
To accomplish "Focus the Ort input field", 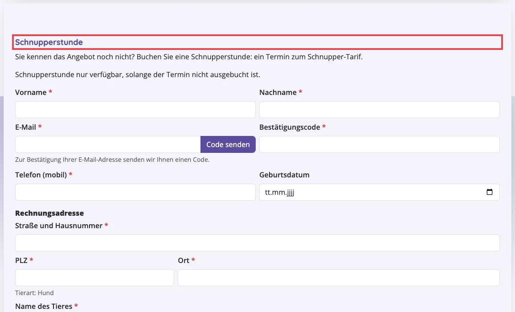I will (x=339, y=278).
